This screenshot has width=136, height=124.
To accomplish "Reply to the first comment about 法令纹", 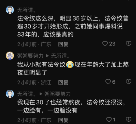I will click(63, 44).
